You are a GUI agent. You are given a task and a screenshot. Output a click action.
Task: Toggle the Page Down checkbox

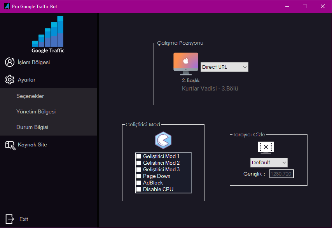[138, 176]
